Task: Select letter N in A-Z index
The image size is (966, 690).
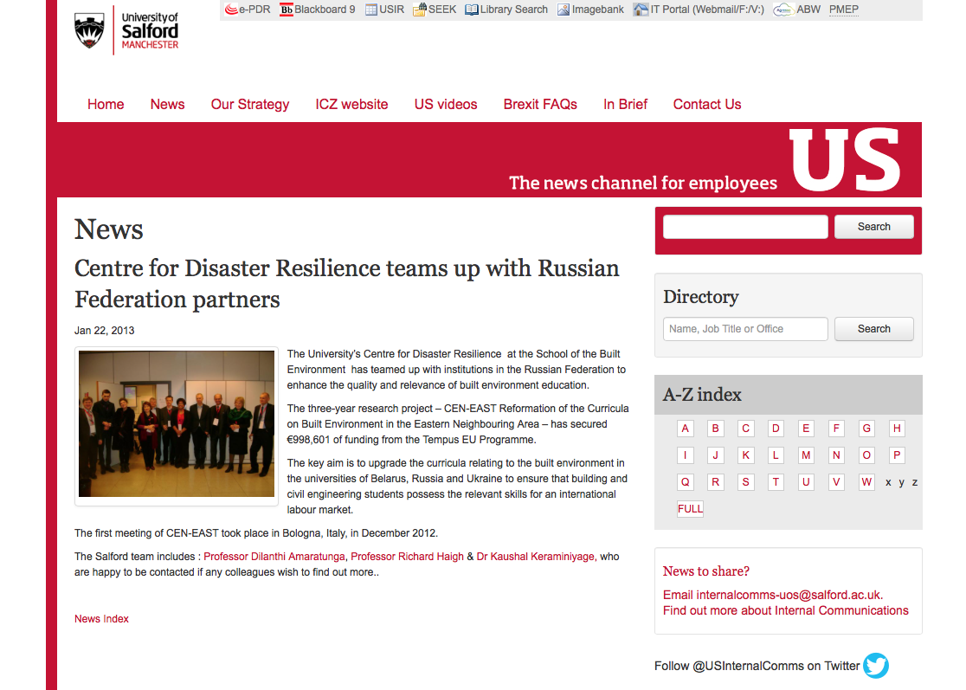Action: [836, 455]
